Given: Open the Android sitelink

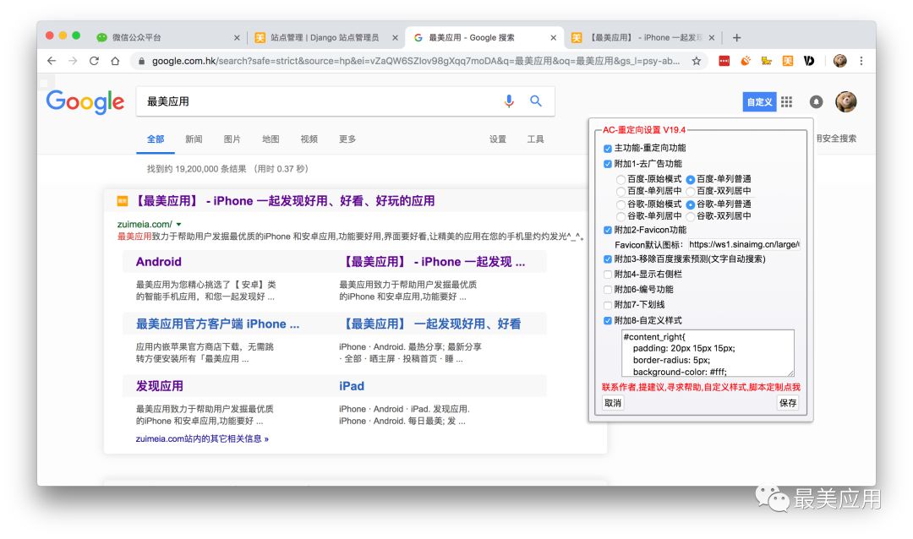Looking at the screenshot, I should pos(158,262).
